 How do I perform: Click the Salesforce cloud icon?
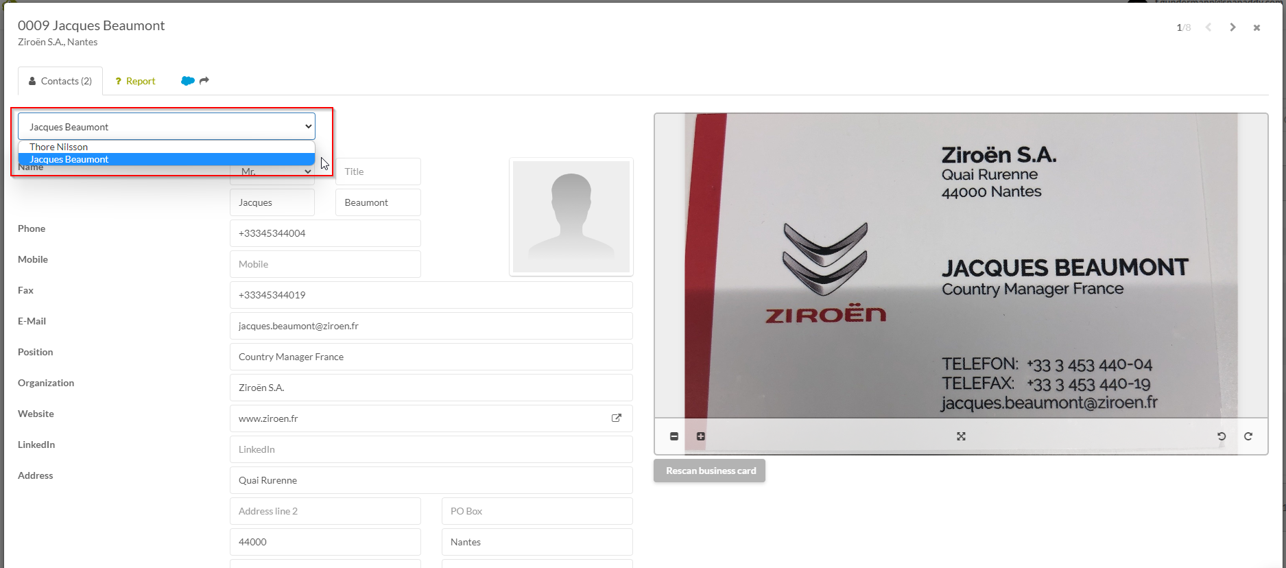(187, 81)
